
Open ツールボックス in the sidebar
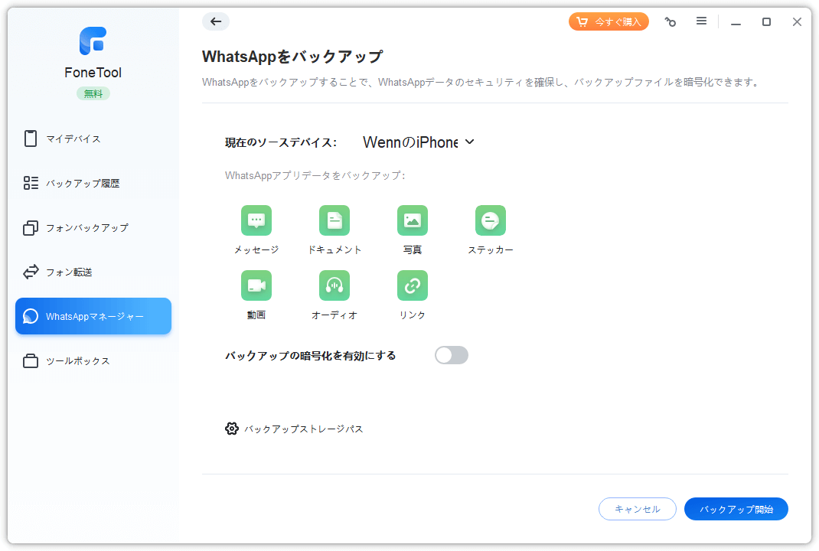(77, 360)
